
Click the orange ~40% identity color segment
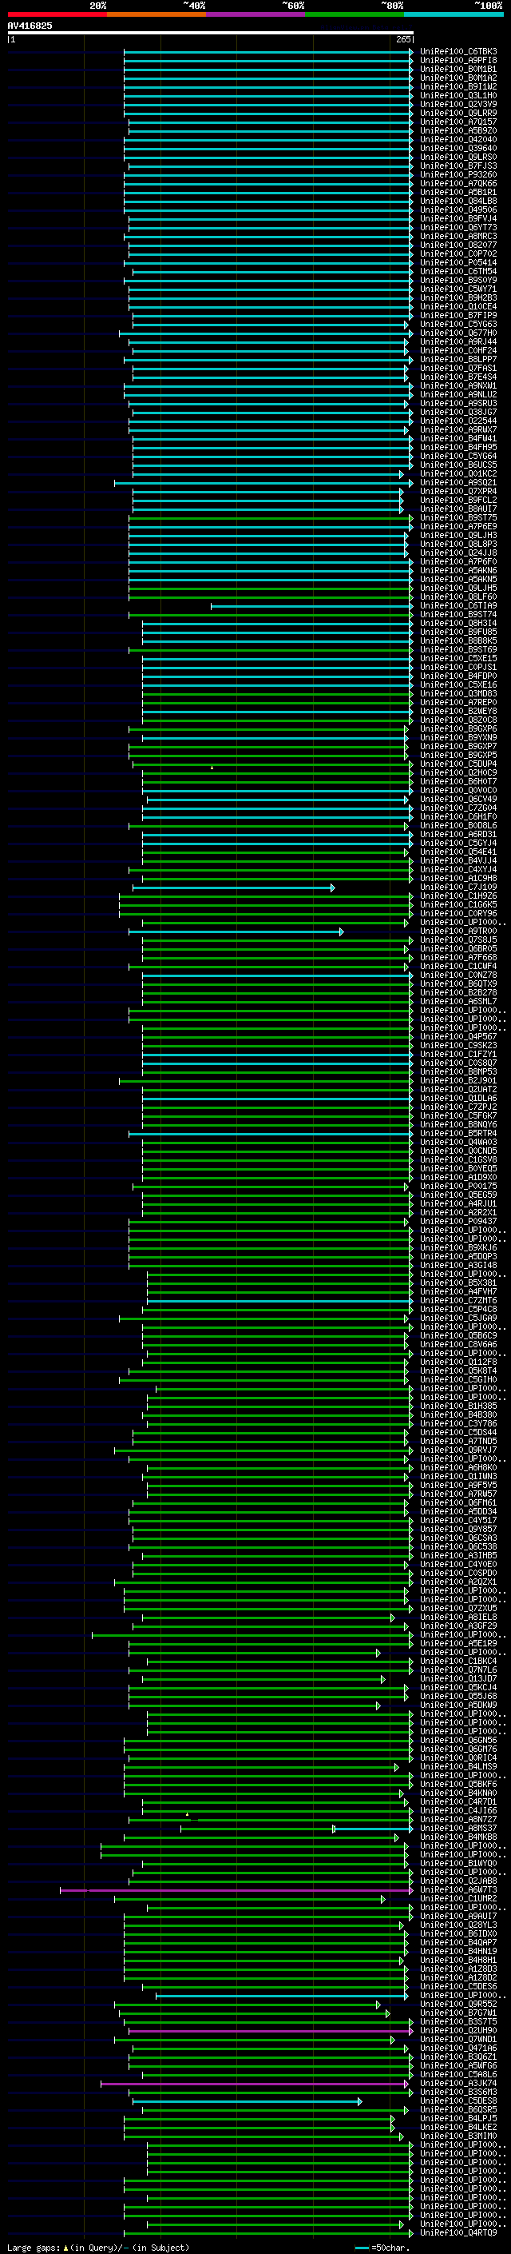[x=156, y=14]
